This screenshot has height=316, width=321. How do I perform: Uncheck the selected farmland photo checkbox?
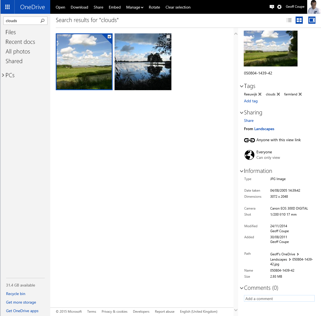click(109, 37)
